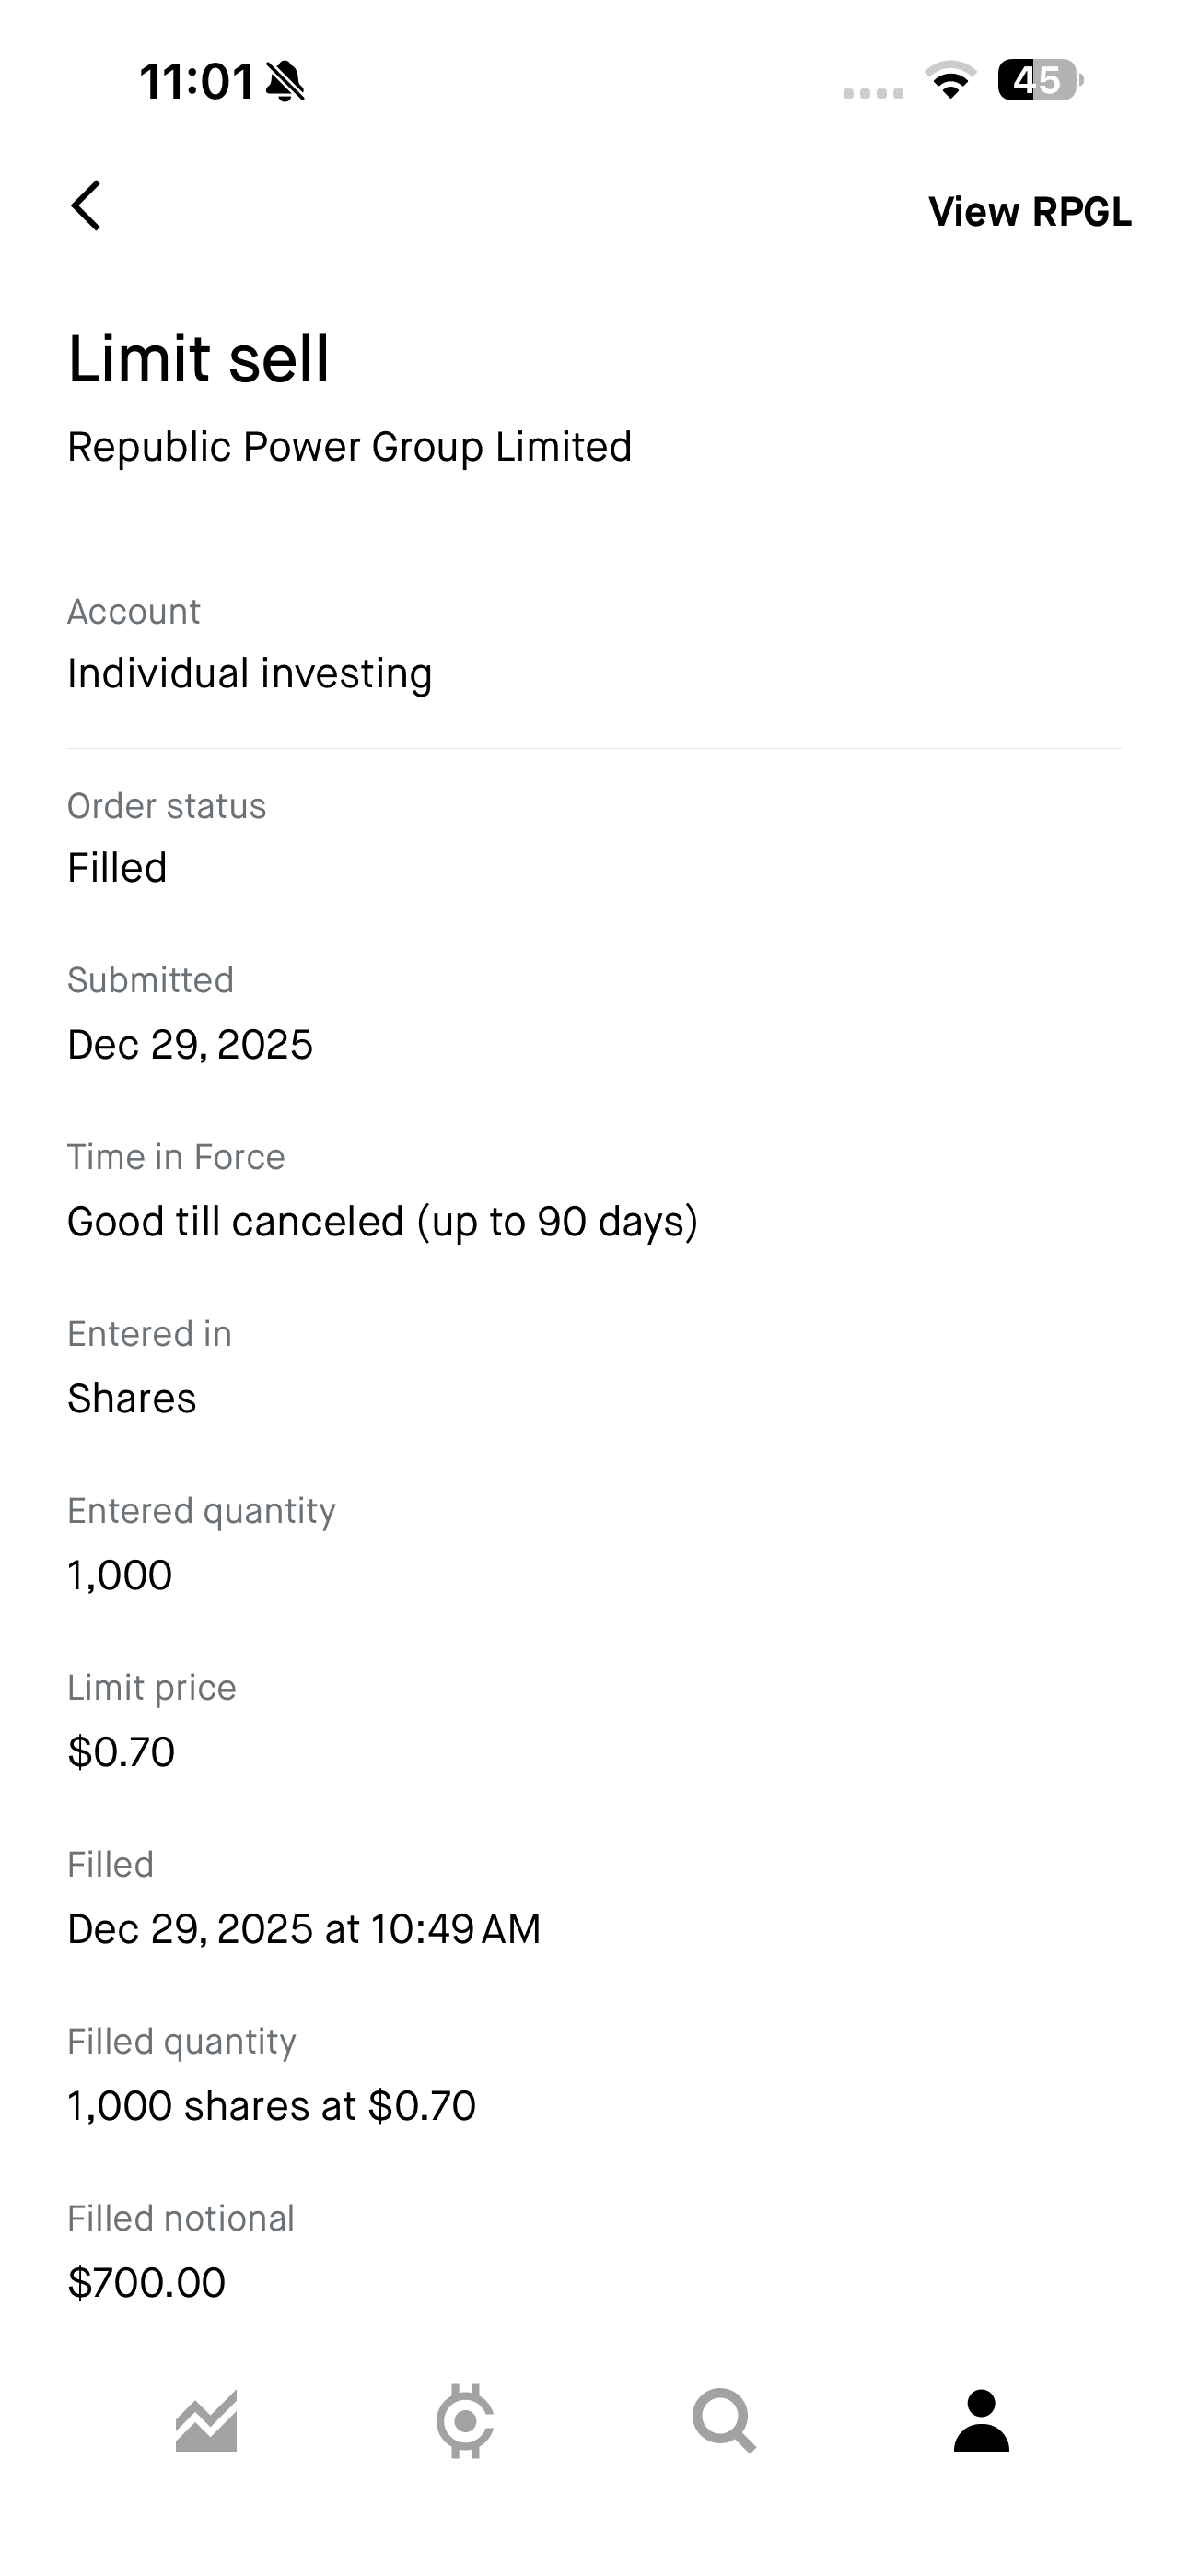Open View RPGL link
The height and width of the screenshot is (2576, 1188).
(1029, 212)
